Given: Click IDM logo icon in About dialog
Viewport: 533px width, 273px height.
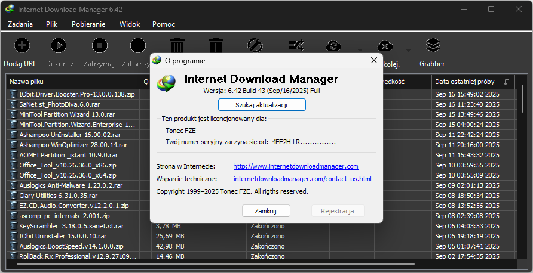Looking at the screenshot, I should click(x=166, y=83).
